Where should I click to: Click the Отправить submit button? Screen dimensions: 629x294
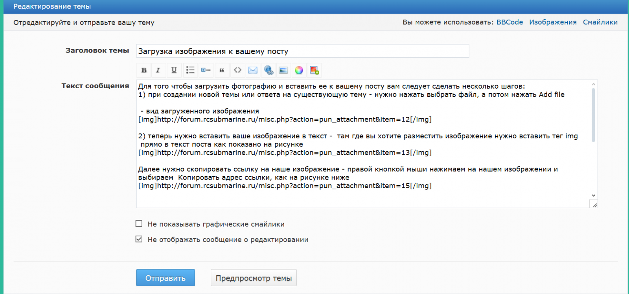point(166,278)
